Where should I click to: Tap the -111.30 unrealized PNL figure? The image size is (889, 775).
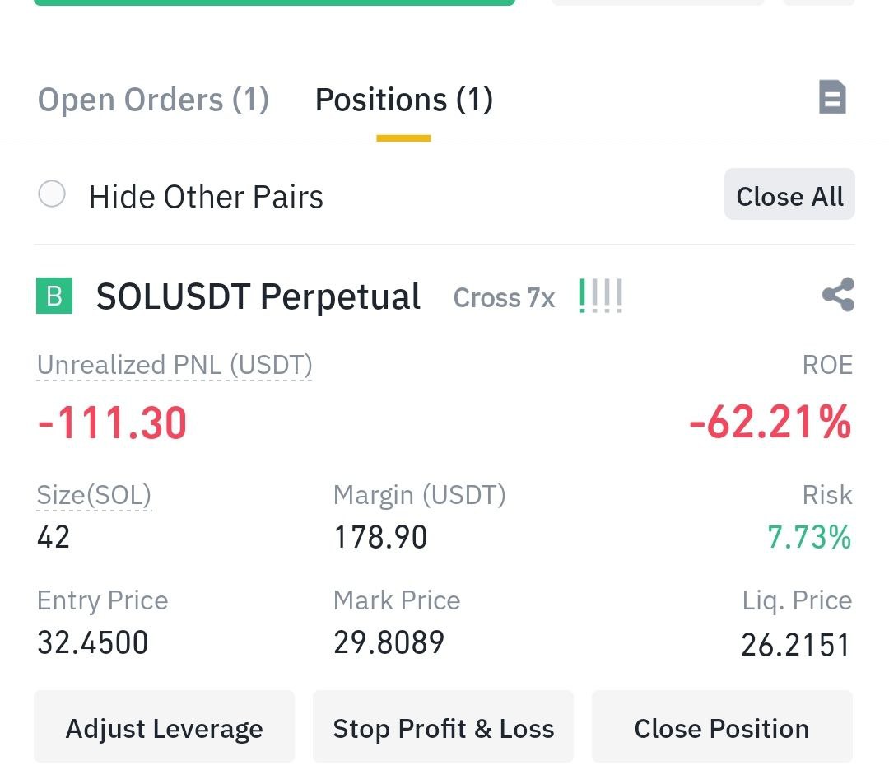(112, 423)
